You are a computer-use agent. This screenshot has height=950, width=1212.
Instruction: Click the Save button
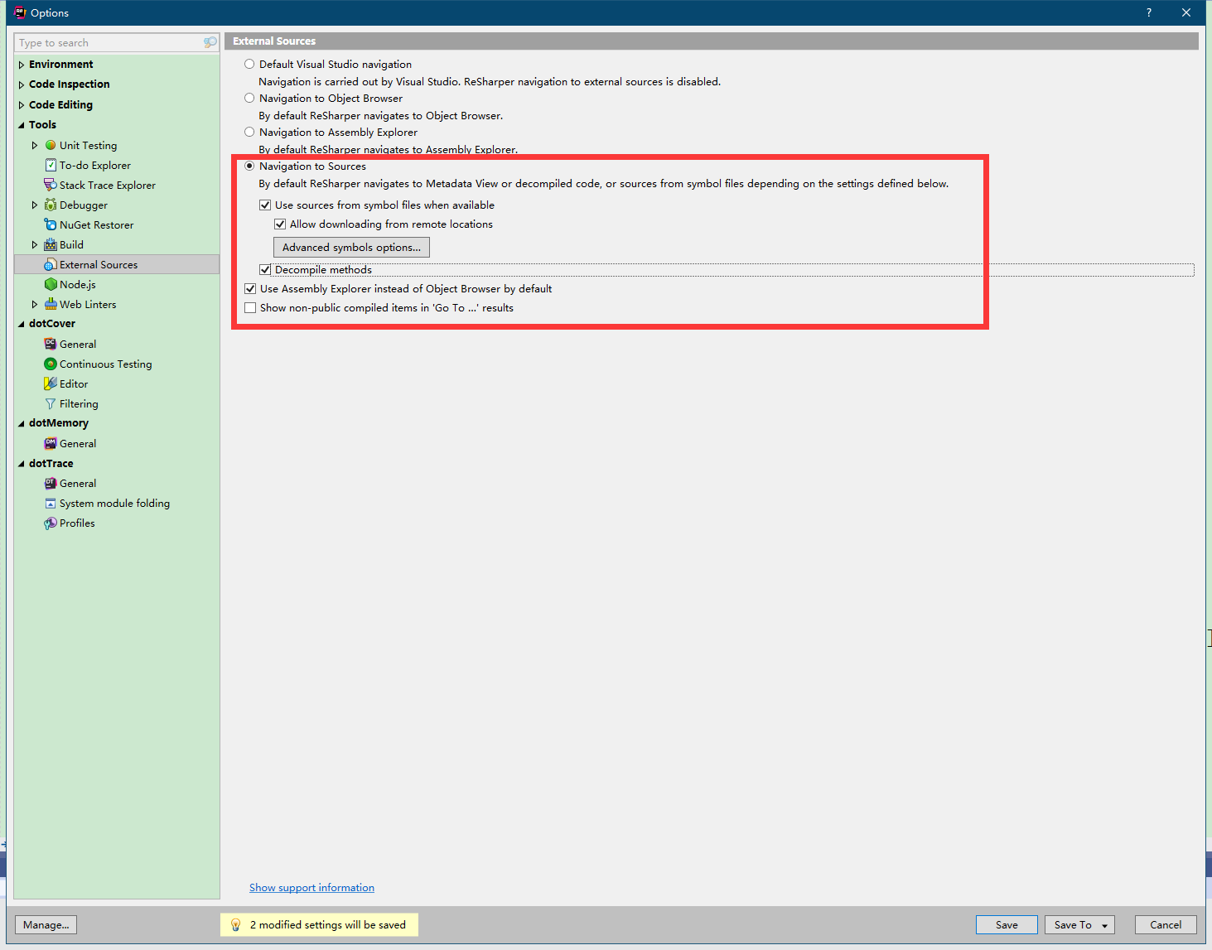click(1007, 924)
